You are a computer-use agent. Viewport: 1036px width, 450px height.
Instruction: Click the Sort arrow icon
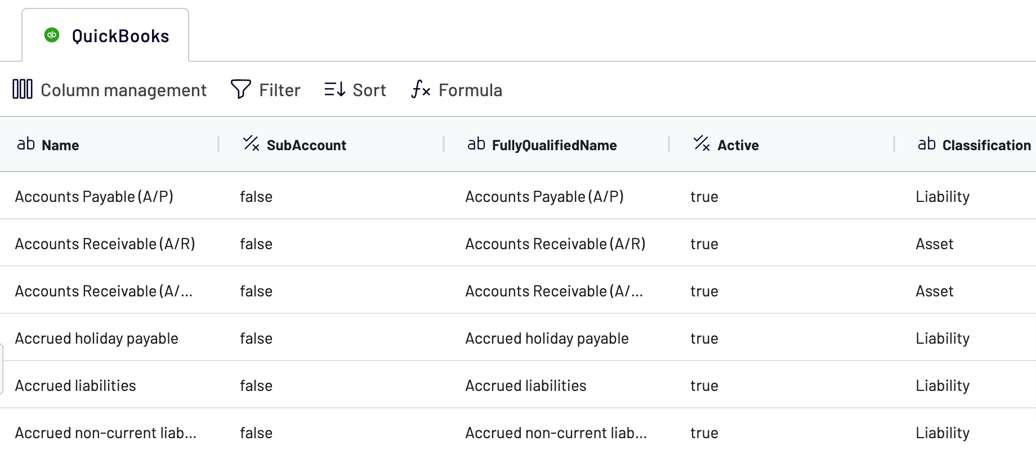pos(334,89)
